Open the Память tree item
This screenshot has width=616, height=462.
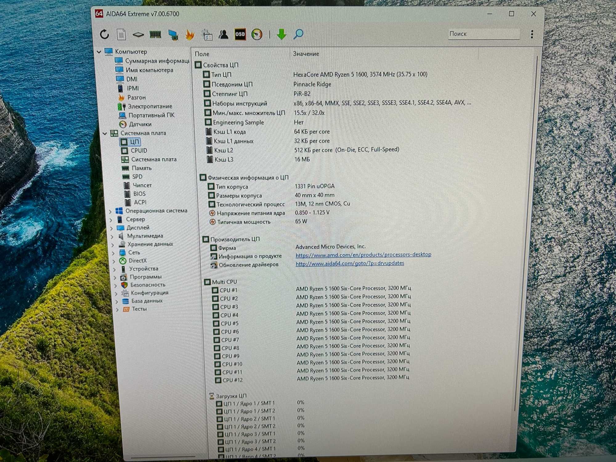[x=137, y=168]
